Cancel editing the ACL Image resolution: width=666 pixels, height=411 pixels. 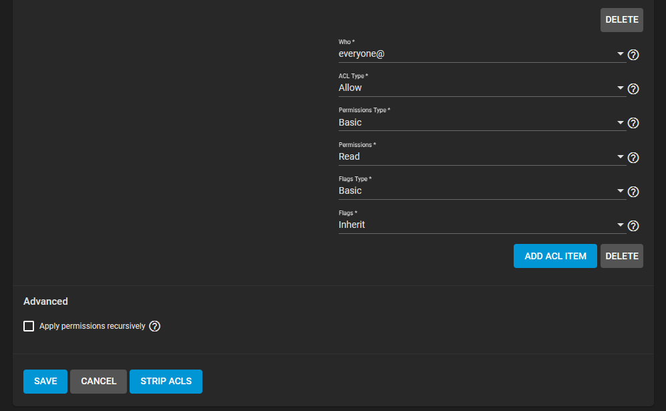coord(99,381)
